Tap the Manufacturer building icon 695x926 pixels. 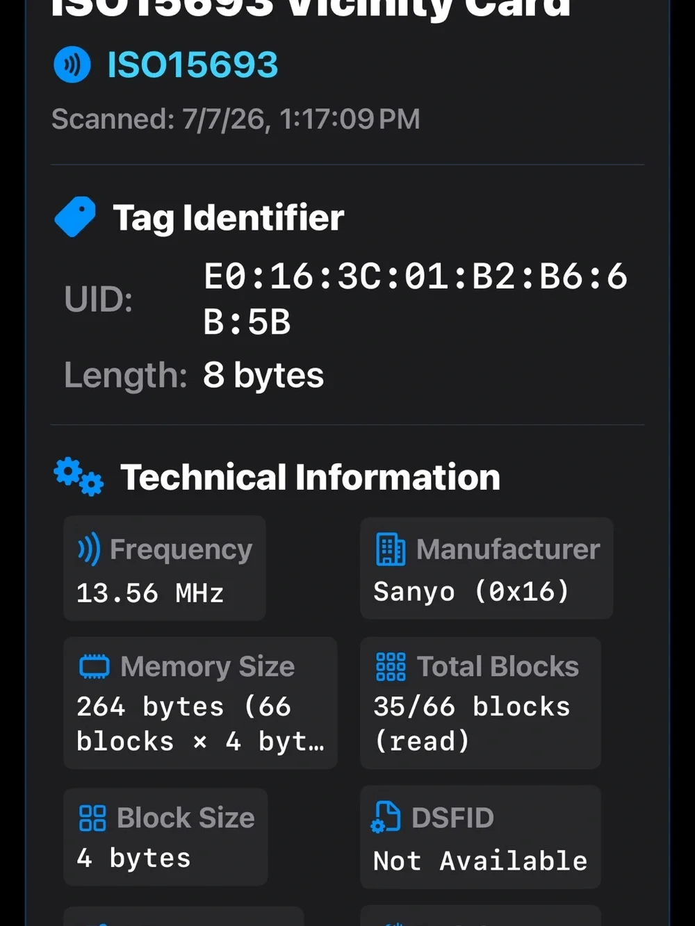[391, 549]
